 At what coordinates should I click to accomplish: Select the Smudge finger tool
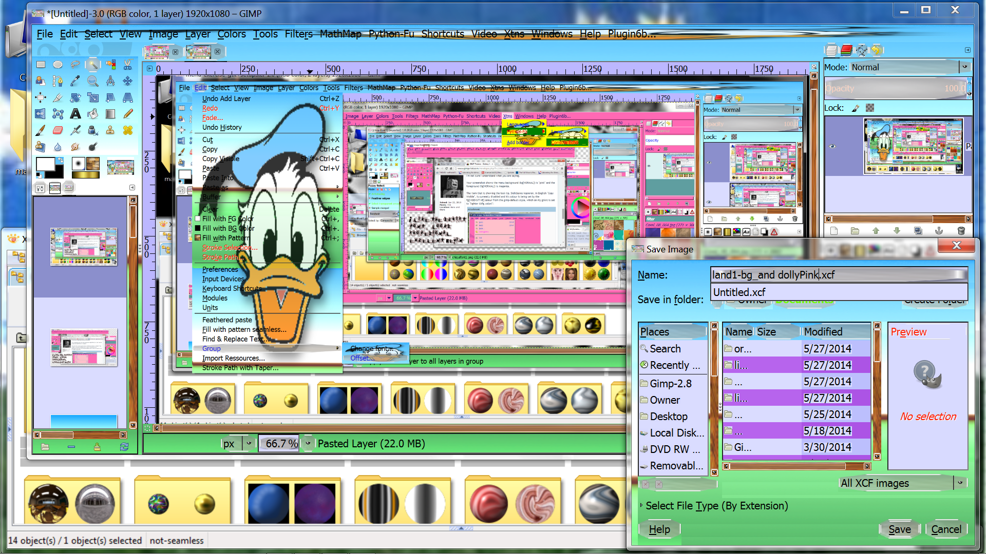[x=75, y=147]
